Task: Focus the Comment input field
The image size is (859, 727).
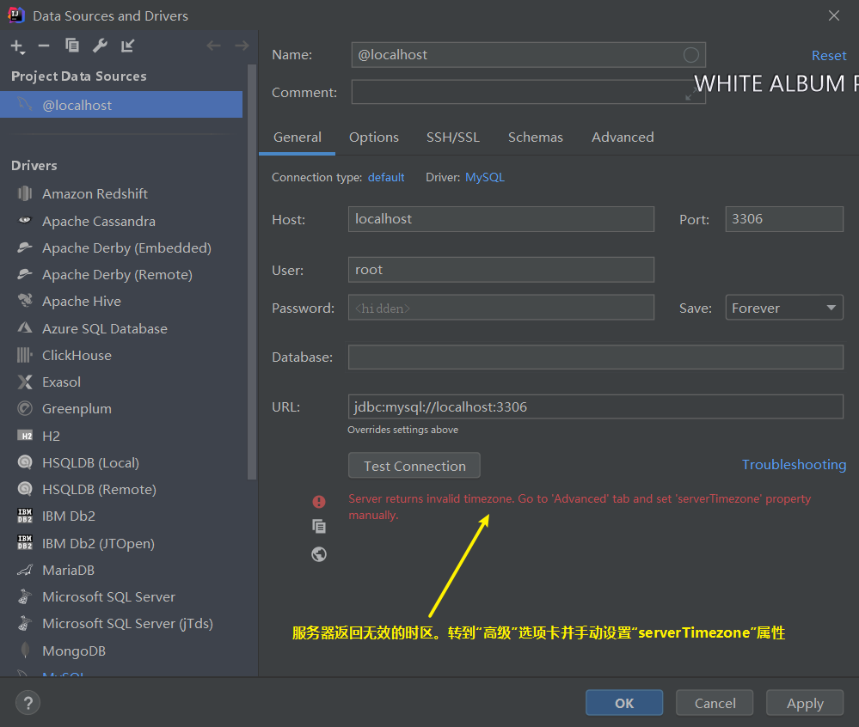Action: (x=528, y=92)
